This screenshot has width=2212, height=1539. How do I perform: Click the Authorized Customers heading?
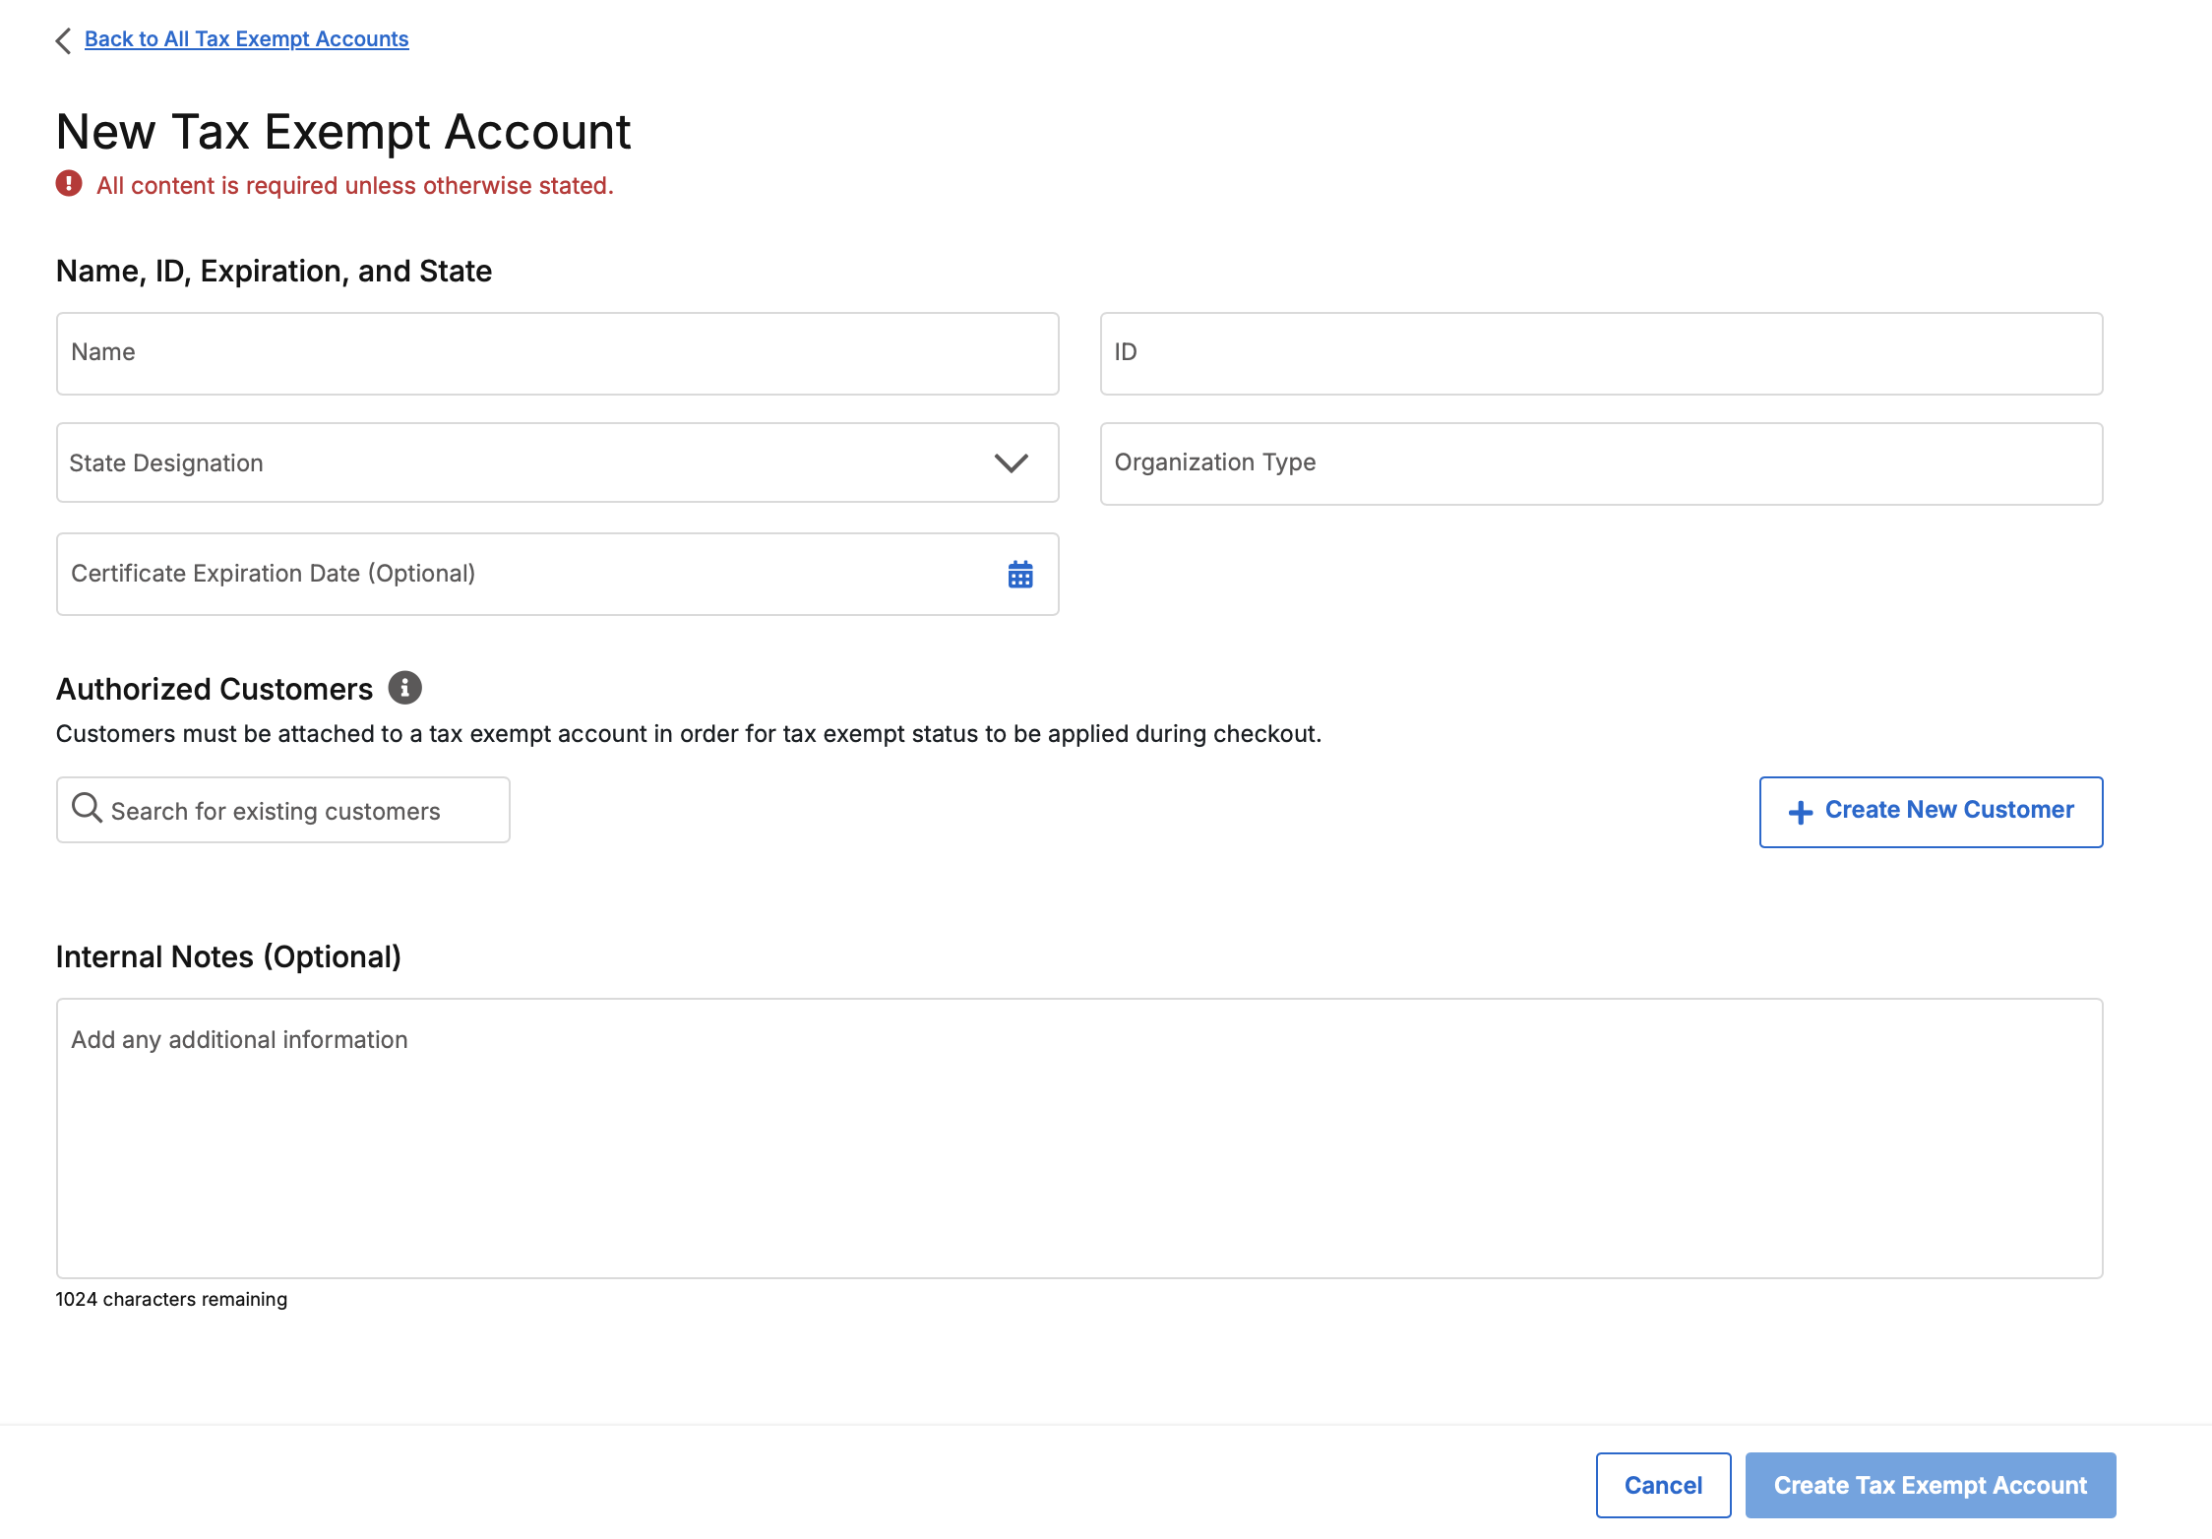point(215,689)
